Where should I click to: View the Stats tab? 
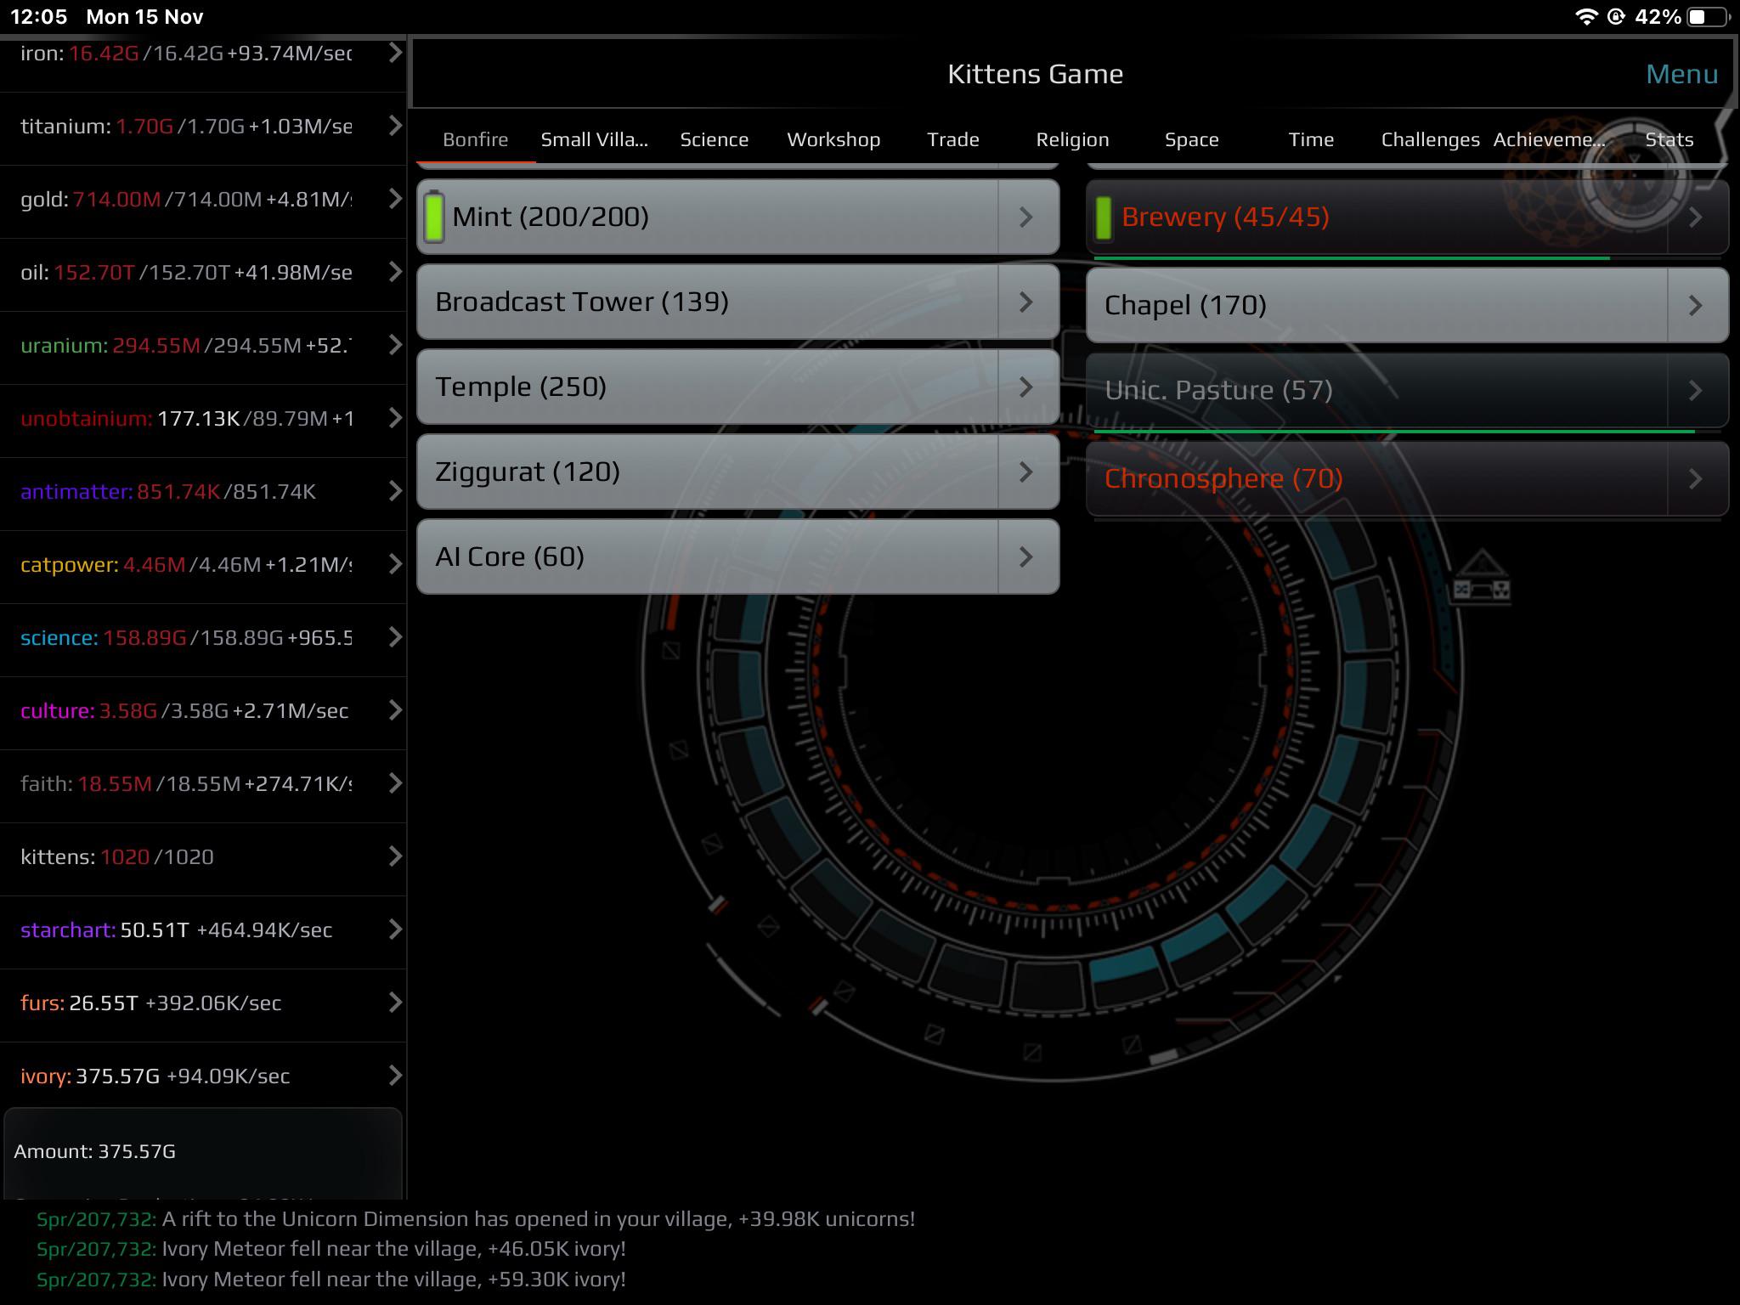coord(1669,139)
